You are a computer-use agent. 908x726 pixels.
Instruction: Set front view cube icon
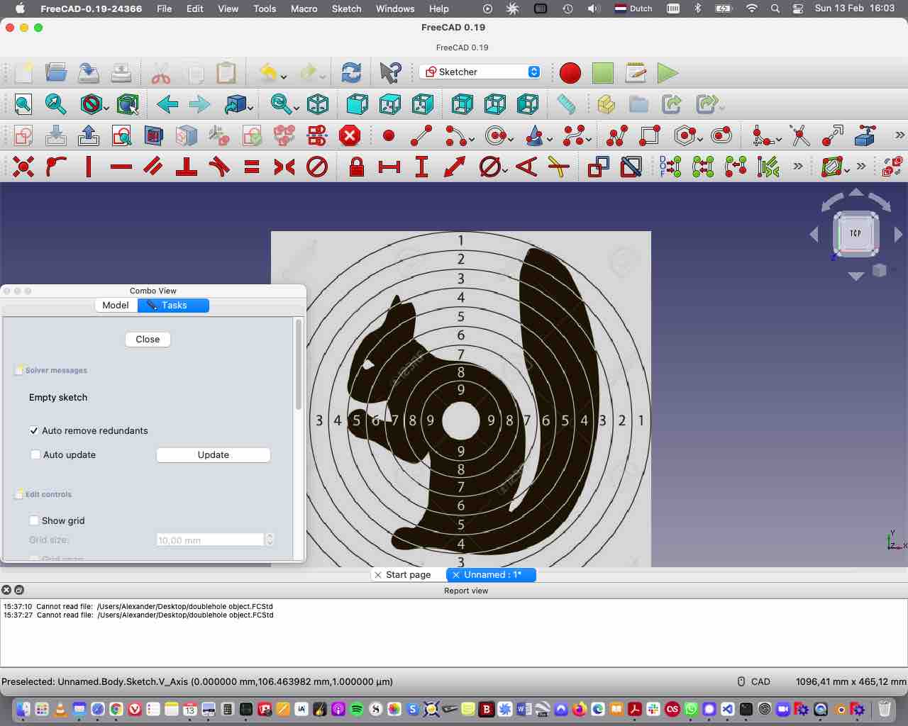357,105
